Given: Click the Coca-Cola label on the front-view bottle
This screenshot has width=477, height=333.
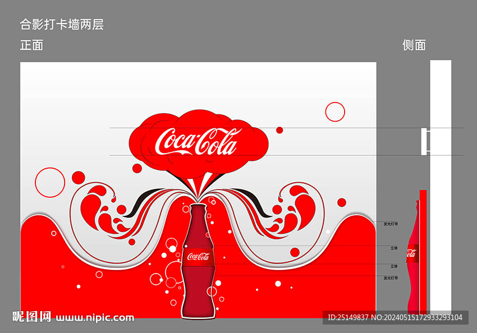Looking at the screenshot, I should [x=198, y=257].
